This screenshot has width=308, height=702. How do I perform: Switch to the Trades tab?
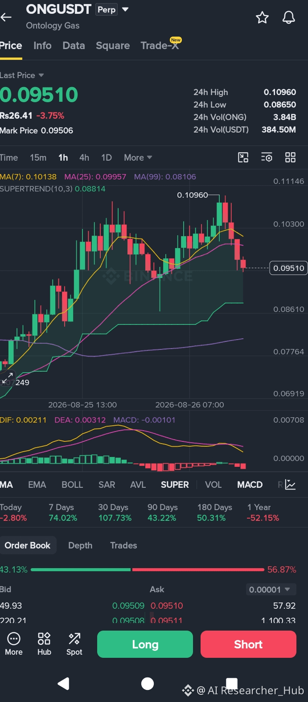click(x=123, y=545)
